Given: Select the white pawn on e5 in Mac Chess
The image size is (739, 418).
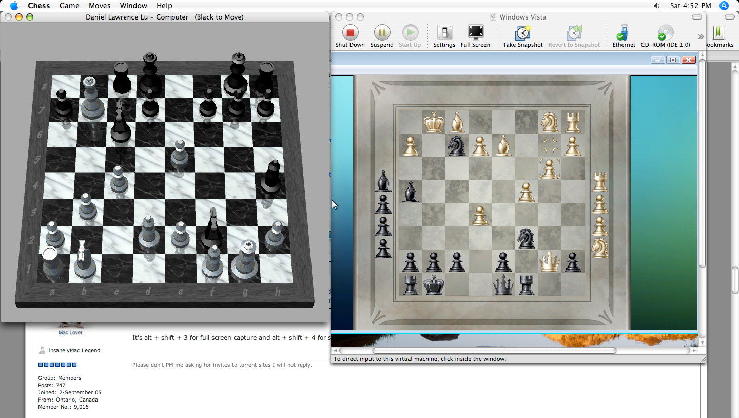Looking at the screenshot, I should click(x=179, y=153).
